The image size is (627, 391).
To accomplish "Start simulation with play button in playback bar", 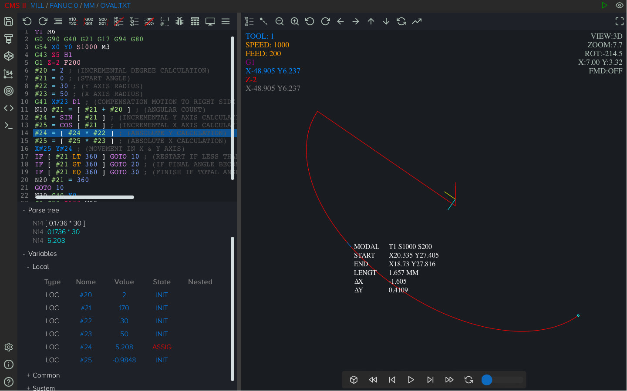I will click(x=411, y=380).
